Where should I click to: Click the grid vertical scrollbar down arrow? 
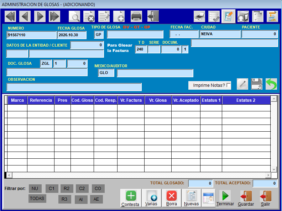click(274, 169)
